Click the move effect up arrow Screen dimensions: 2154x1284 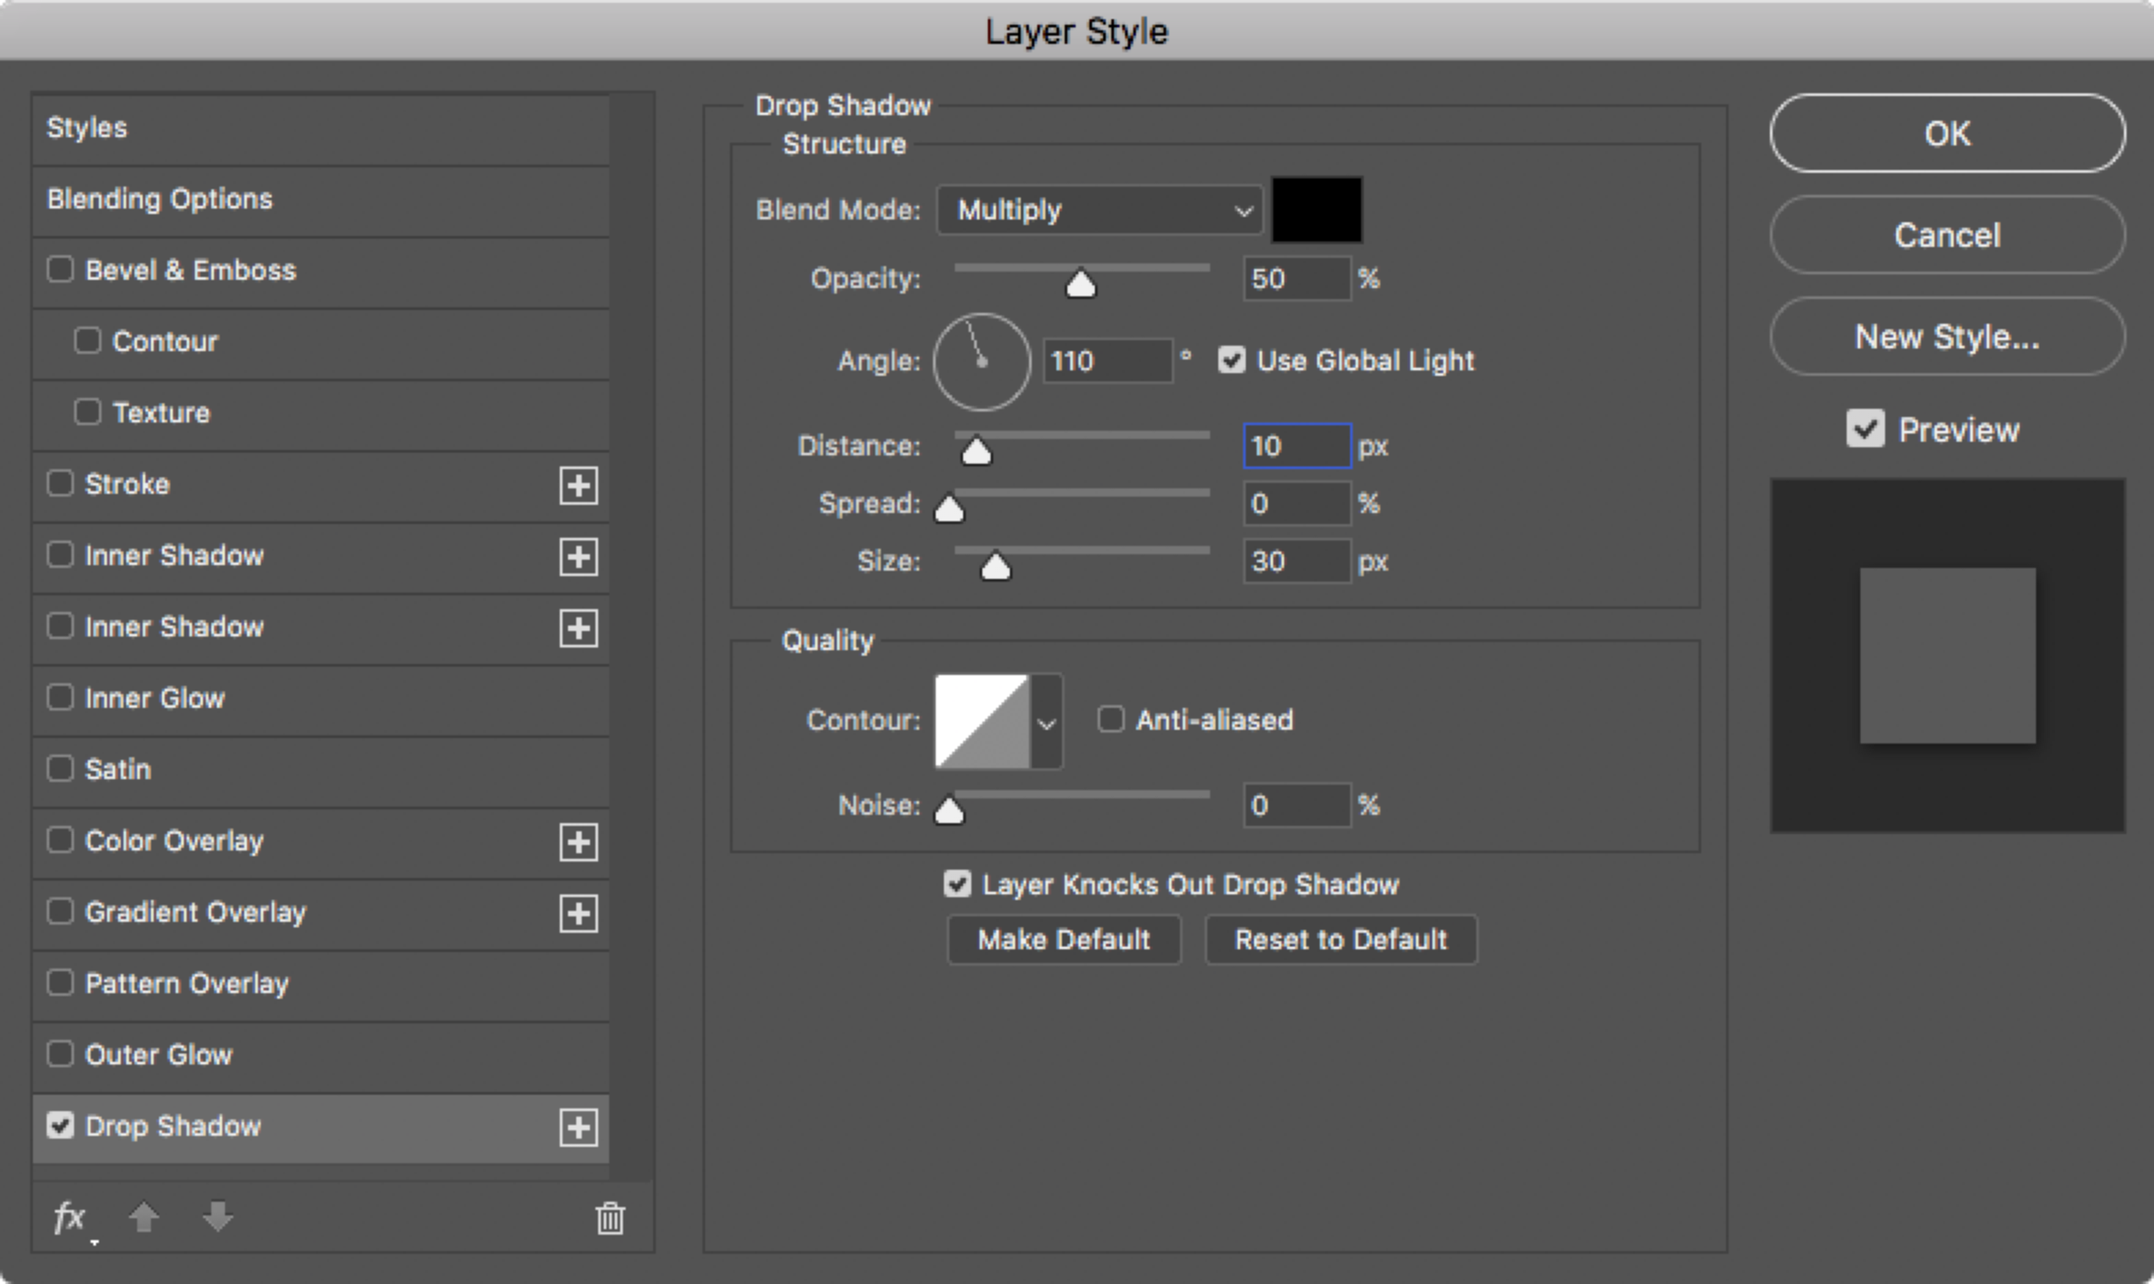[144, 1217]
